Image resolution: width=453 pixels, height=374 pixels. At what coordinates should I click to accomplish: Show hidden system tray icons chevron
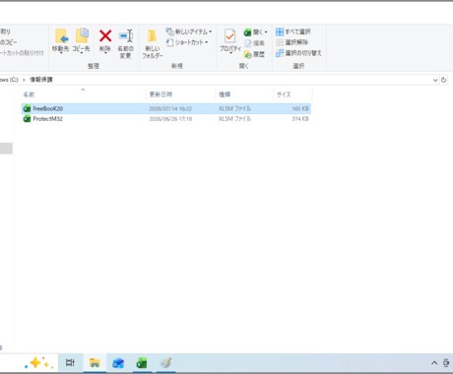[434, 363]
